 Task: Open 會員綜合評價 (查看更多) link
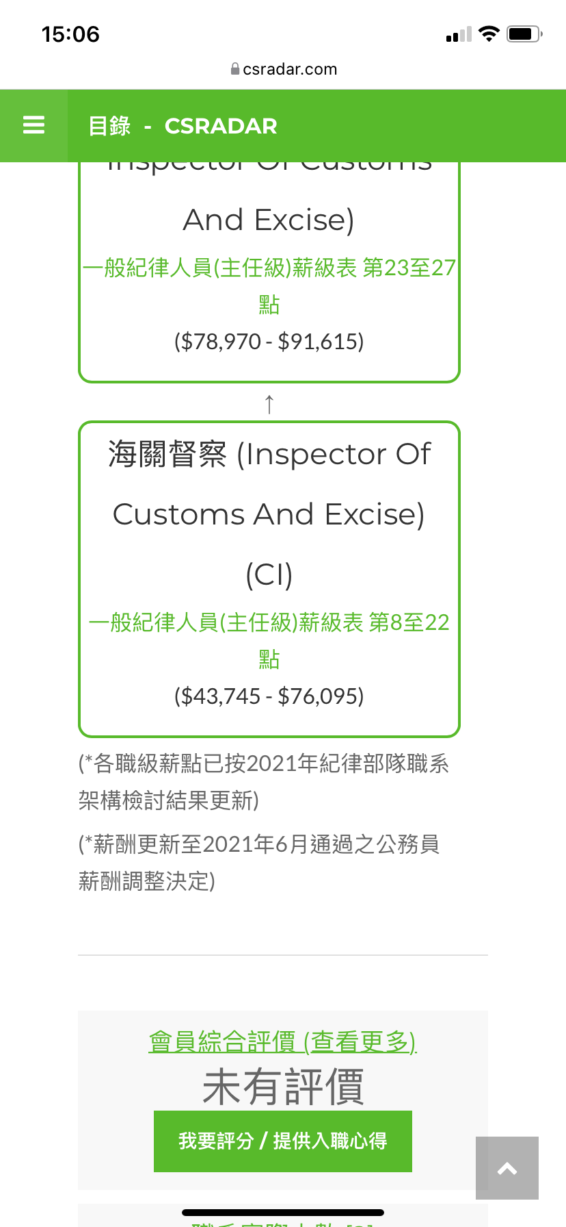point(282,1041)
